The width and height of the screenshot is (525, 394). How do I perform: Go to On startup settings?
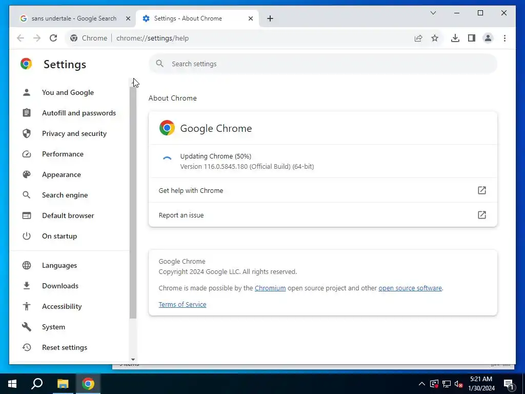[x=59, y=236]
